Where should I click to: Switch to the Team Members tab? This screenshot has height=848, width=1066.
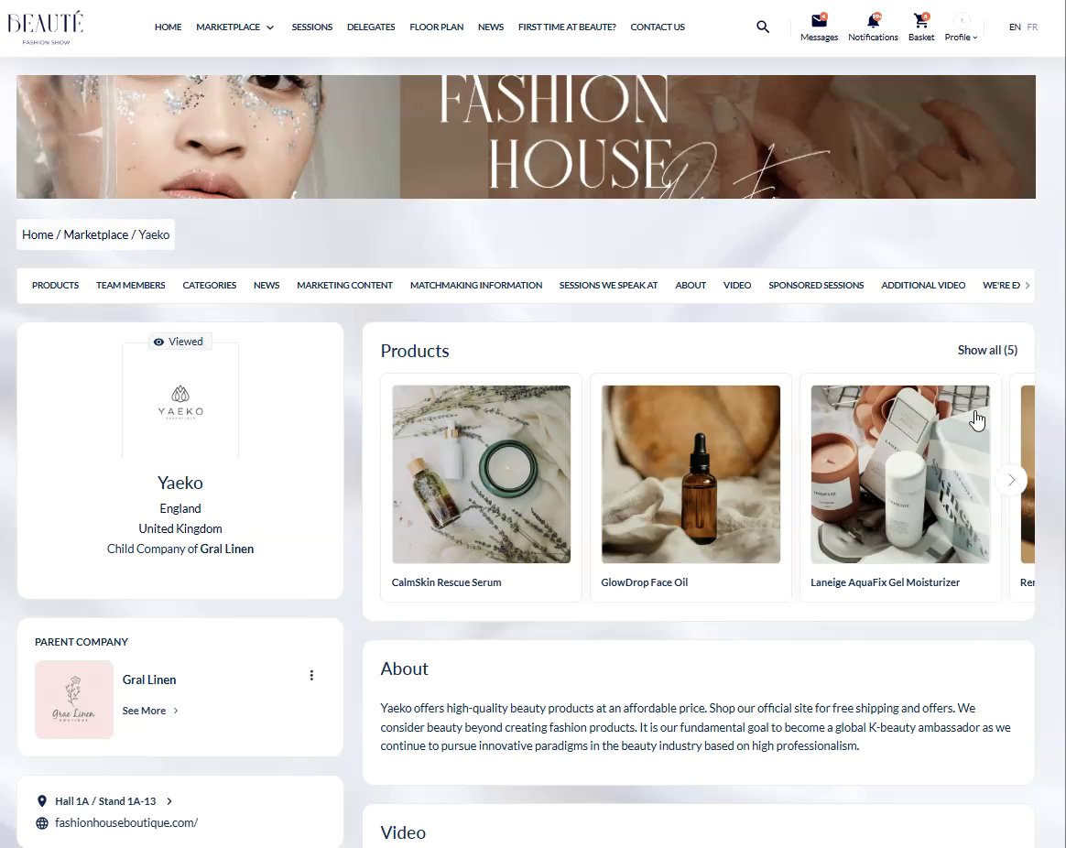coord(131,285)
